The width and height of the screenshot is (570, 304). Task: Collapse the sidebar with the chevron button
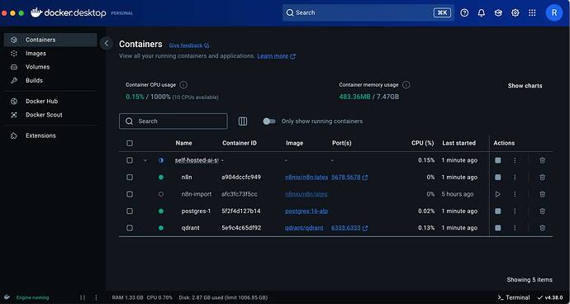pyautogui.click(x=106, y=44)
